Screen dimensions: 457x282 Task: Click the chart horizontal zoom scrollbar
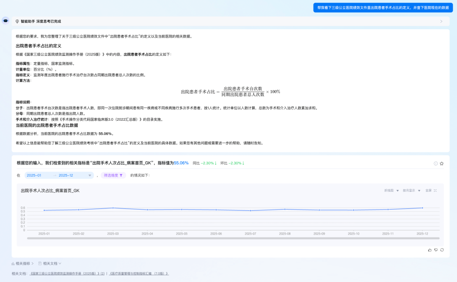click(x=233, y=238)
